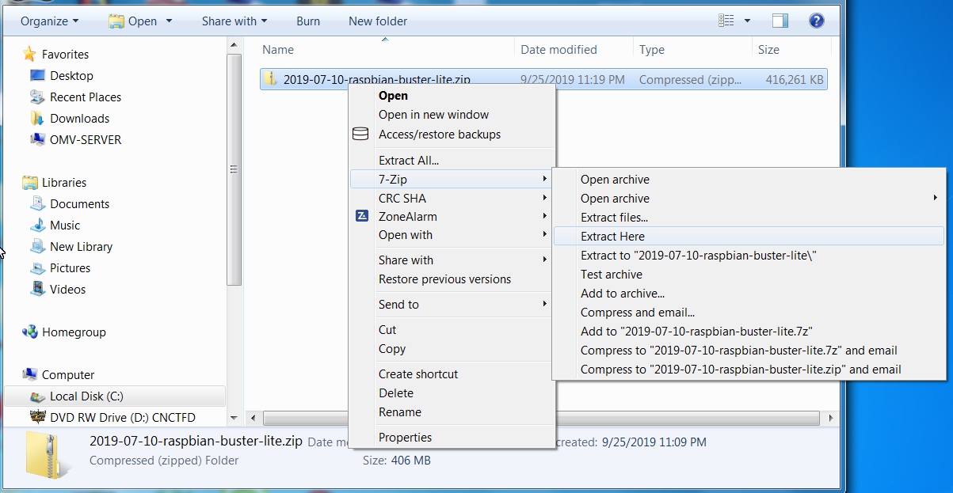The width and height of the screenshot is (953, 493).
Task: Click the raspbian-buster-lite.zip file icon
Action: point(269,78)
